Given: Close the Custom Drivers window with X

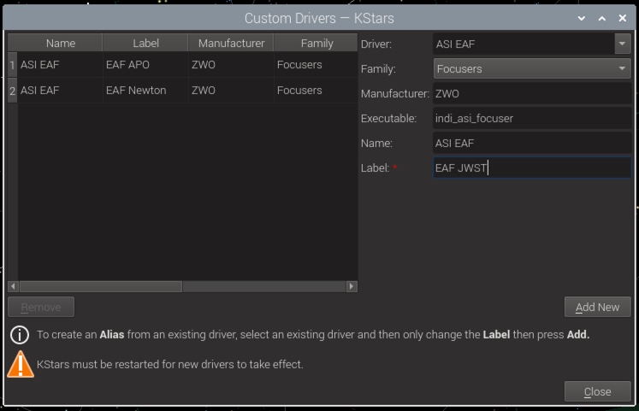Looking at the screenshot, I should coord(622,18).
